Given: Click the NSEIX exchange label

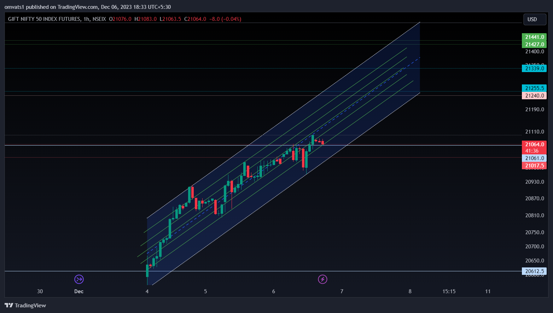Looking at the screenshot, I should (99, 19).
